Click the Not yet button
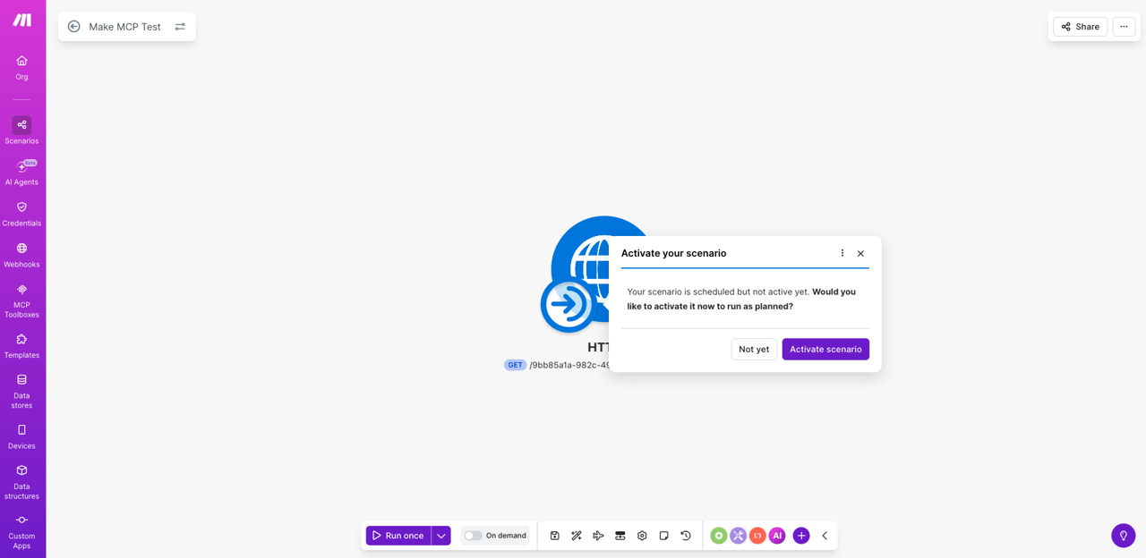Image resolution: width=1146 pixels, height=558 pixels. tap(754, 349)
